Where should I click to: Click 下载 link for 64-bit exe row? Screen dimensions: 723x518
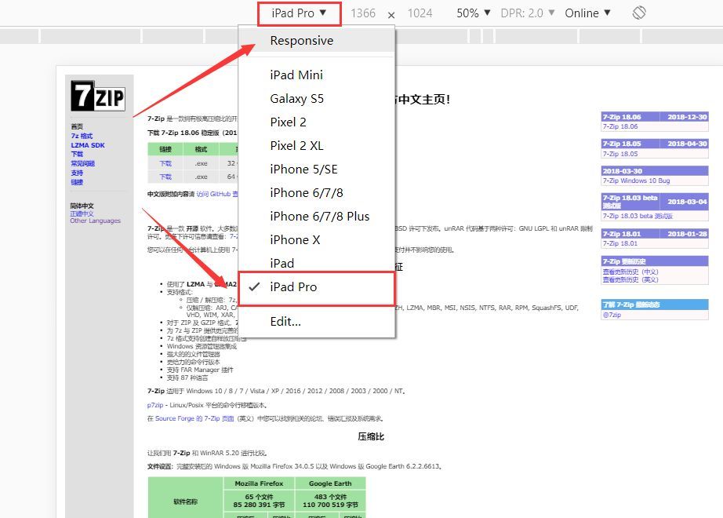point(165,177)
